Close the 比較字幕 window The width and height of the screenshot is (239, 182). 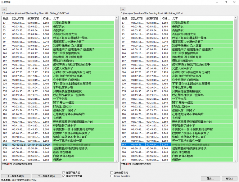(234, 2)
